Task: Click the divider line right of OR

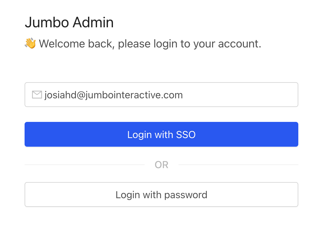Action: 238,165
